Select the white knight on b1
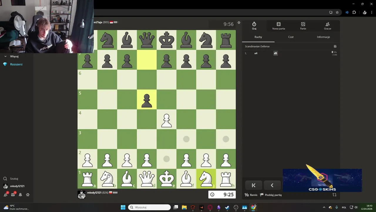The image size is (376, 212). [x=107, y=179]
